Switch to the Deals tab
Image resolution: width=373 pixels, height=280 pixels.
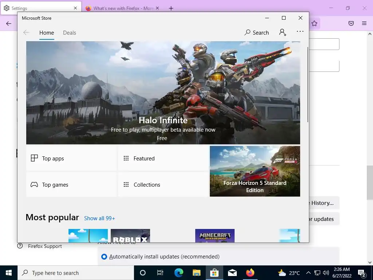(x=70, y=33)
